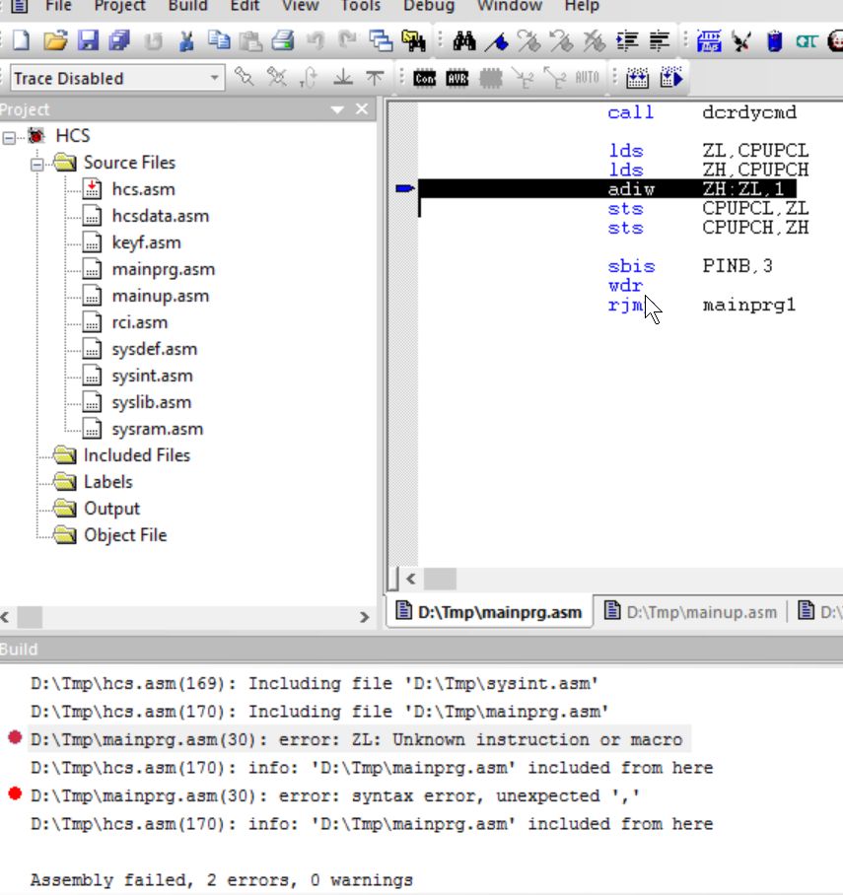The width and height of the screenshot is (843, 895).
Task: Click the Build and Run toolbar icon
Action: 673,76
